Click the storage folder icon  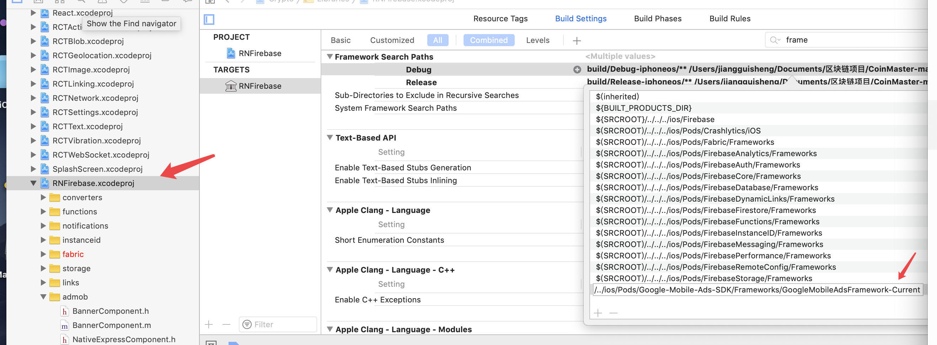[x=54, y=268]
